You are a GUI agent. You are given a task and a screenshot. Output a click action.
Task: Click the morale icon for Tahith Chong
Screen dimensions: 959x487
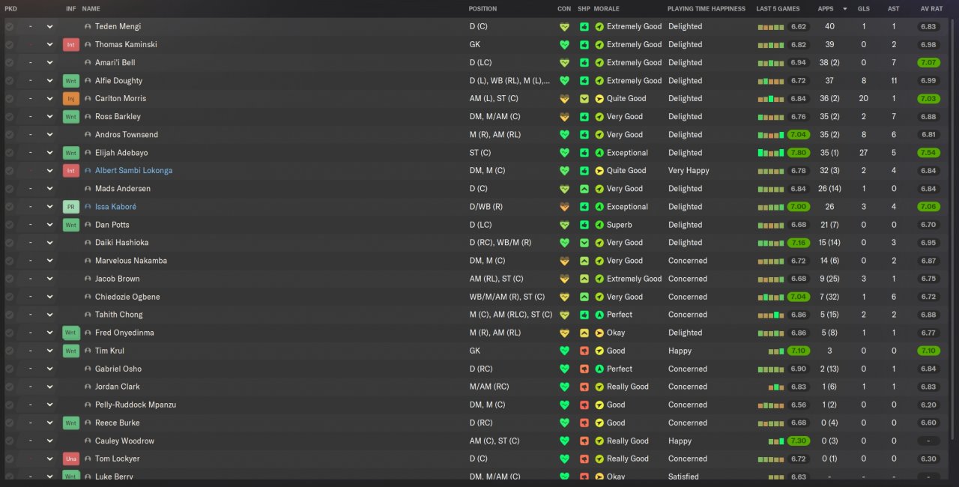(599, 315)
